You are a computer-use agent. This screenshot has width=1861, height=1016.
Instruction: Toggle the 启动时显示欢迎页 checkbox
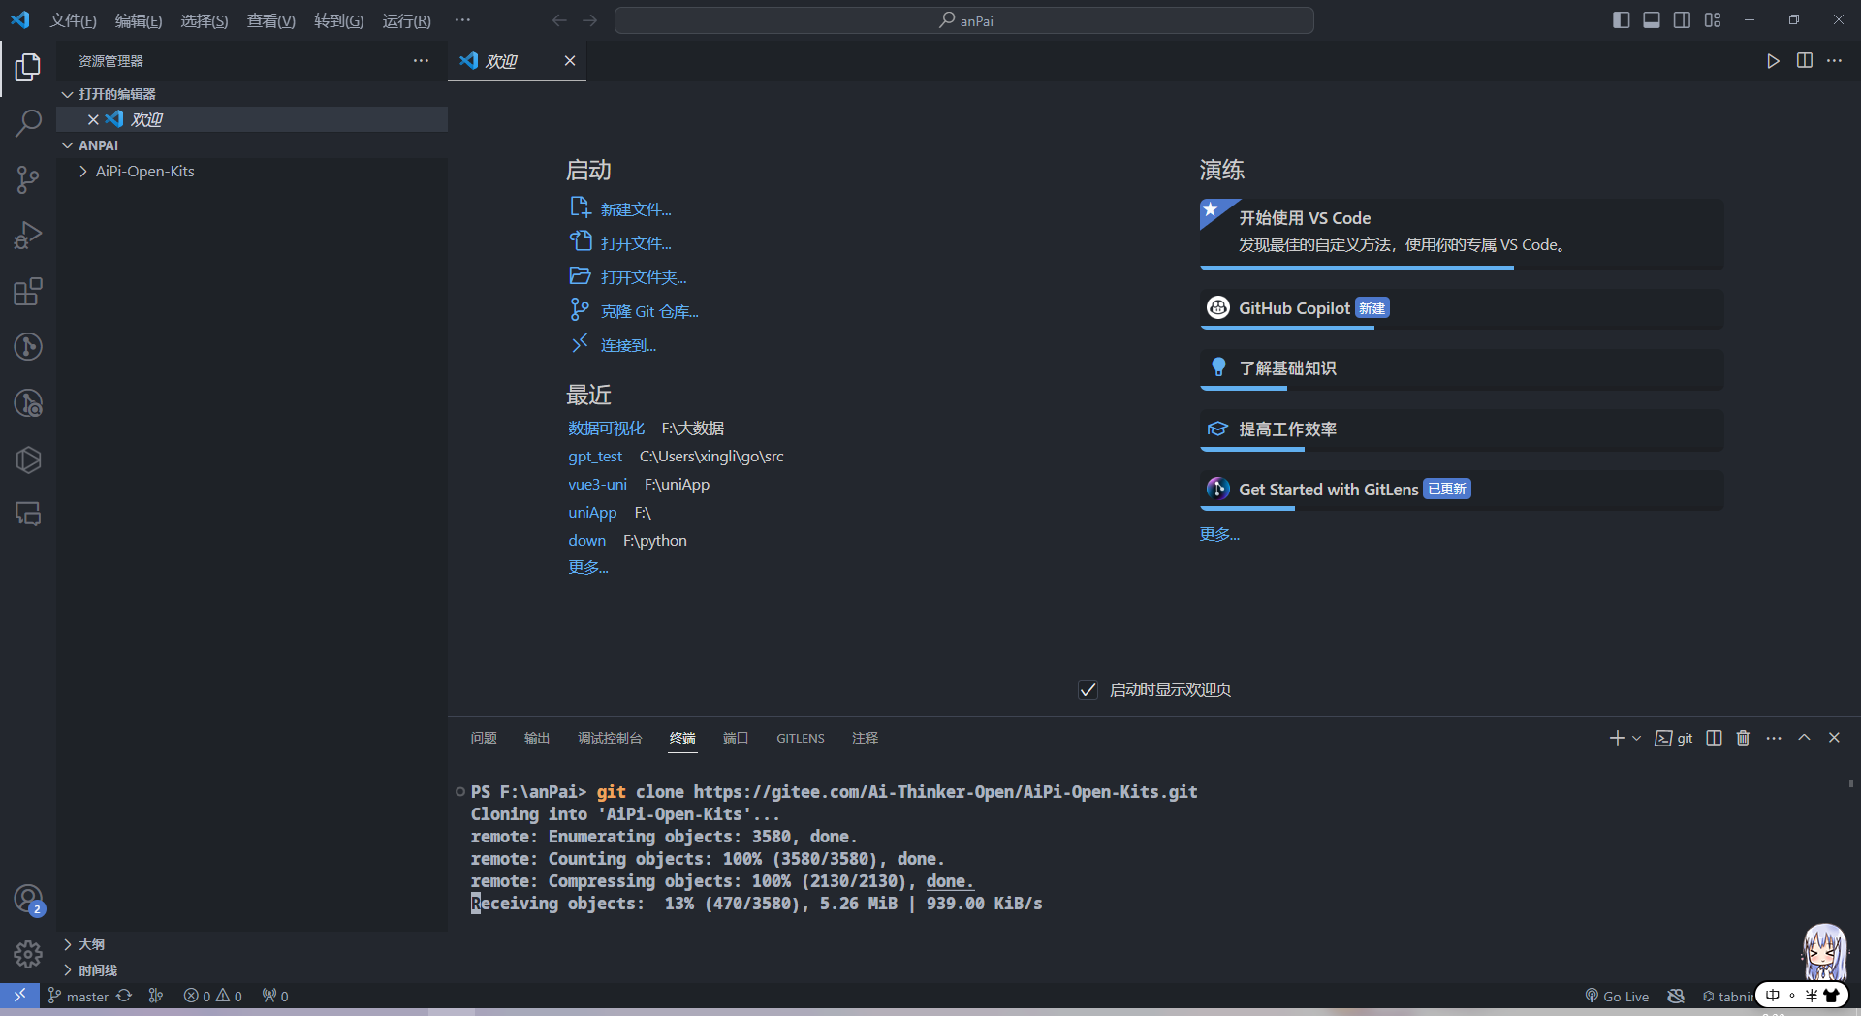click(x=1088, y=690)
